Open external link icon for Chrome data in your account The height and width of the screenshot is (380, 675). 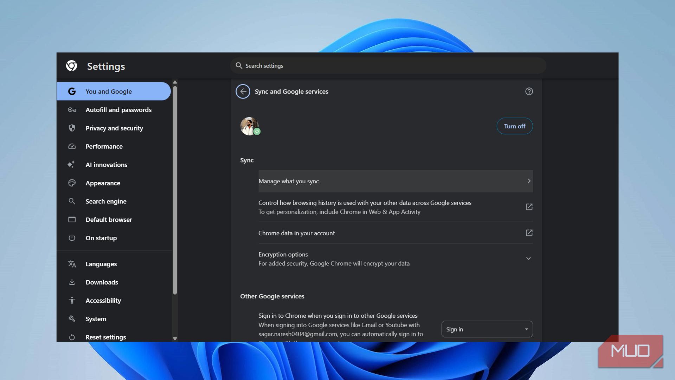pyautogui.click(x=529, y=233)
